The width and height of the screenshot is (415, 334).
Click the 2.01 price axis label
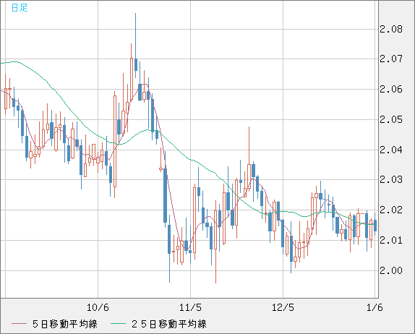(x=391, y=240)
